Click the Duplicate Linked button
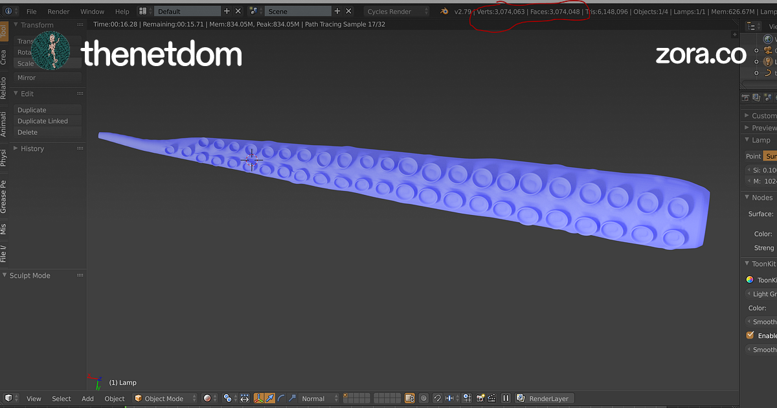 coord(43,121)
